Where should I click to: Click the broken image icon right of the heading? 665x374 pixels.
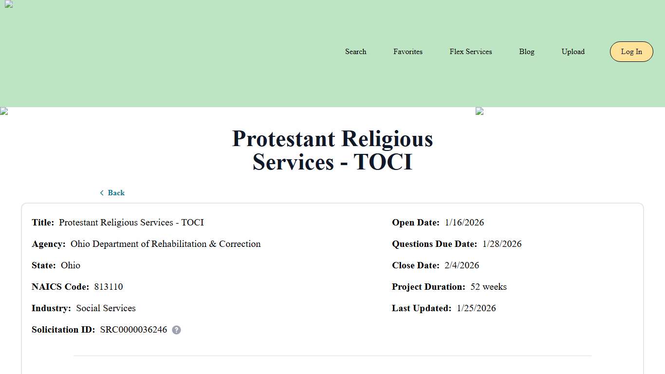pos(479,111)
